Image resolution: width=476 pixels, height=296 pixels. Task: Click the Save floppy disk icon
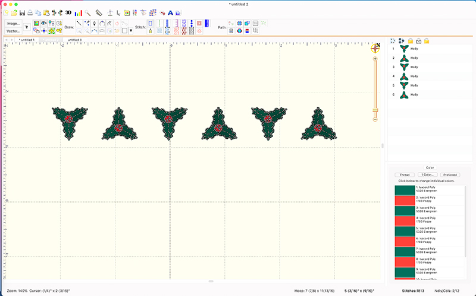click(22, 12)
